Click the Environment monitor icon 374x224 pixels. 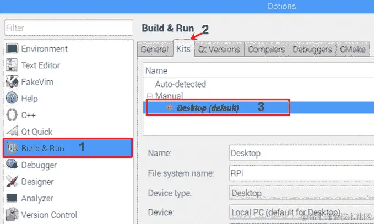coord(12,48)
